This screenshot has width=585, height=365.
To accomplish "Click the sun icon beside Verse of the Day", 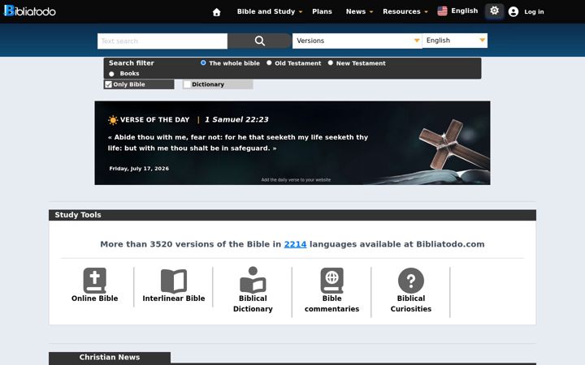I will click(113, 120).
